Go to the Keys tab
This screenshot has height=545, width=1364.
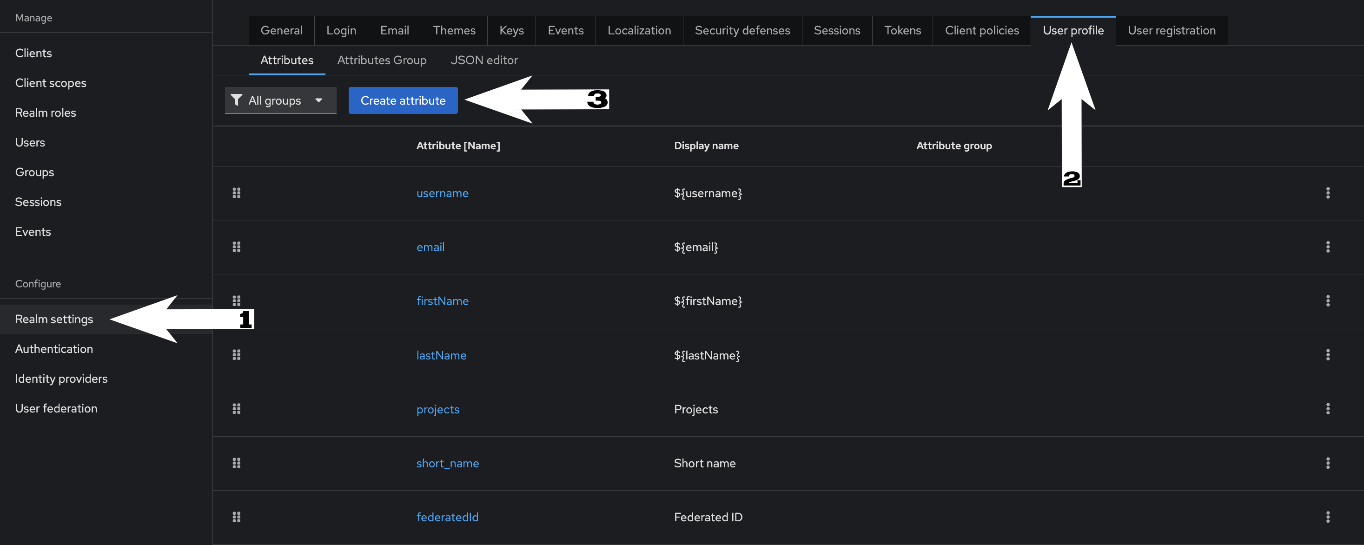[511, 30]
